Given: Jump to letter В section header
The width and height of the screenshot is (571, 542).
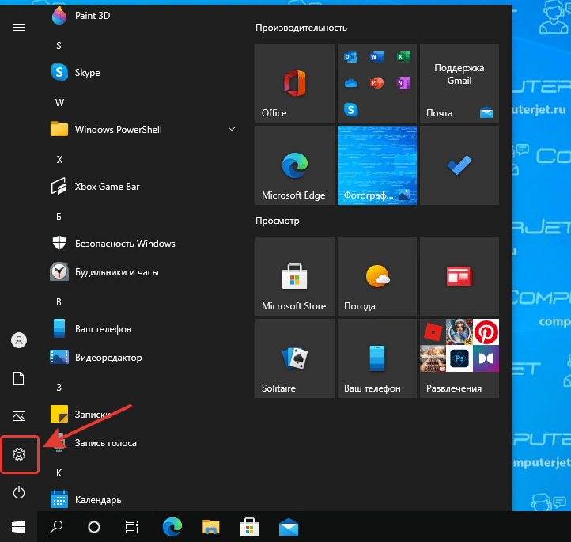Looking at the screenshot, I should click(59, 302).
